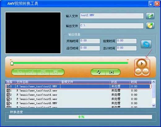Click the 文件名称 column header
This screenshot has height=127, width=161.
click(x=22, y=82)
